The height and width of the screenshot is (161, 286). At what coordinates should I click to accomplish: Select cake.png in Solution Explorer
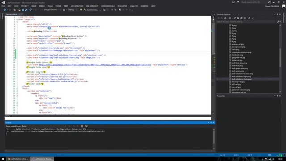coord(236,50)
